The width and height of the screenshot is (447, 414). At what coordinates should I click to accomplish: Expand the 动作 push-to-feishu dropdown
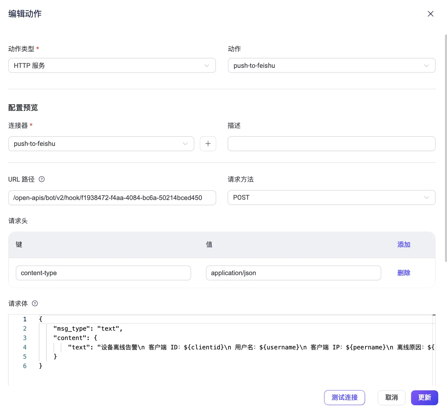coord(331,65)
